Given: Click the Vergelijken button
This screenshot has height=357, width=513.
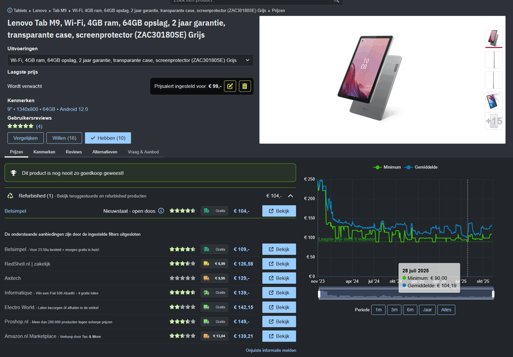Looking at the screenshot, I should click(x=25, y=138).
